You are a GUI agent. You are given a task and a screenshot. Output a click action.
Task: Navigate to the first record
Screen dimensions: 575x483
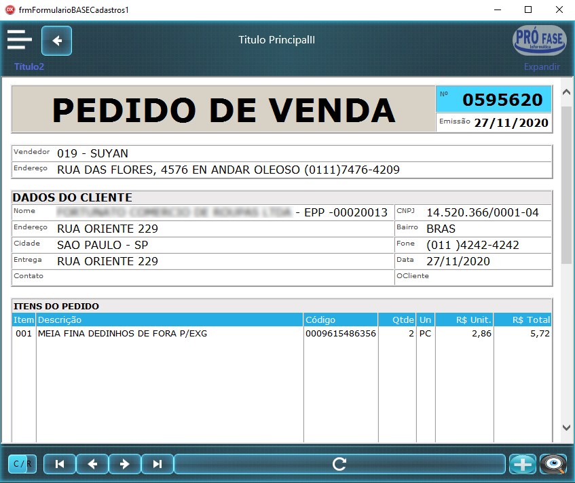tap(60, 464)
